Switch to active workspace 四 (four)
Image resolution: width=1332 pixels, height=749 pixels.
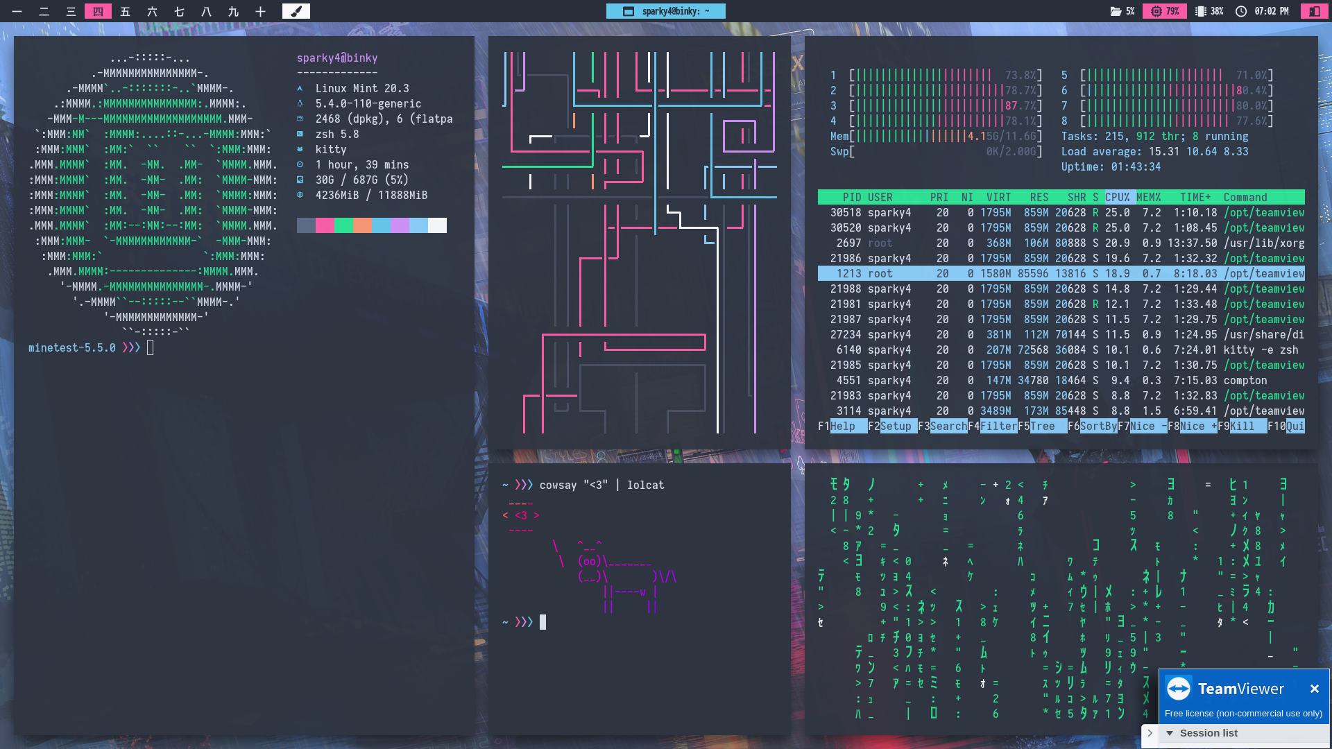coord(98,11)
